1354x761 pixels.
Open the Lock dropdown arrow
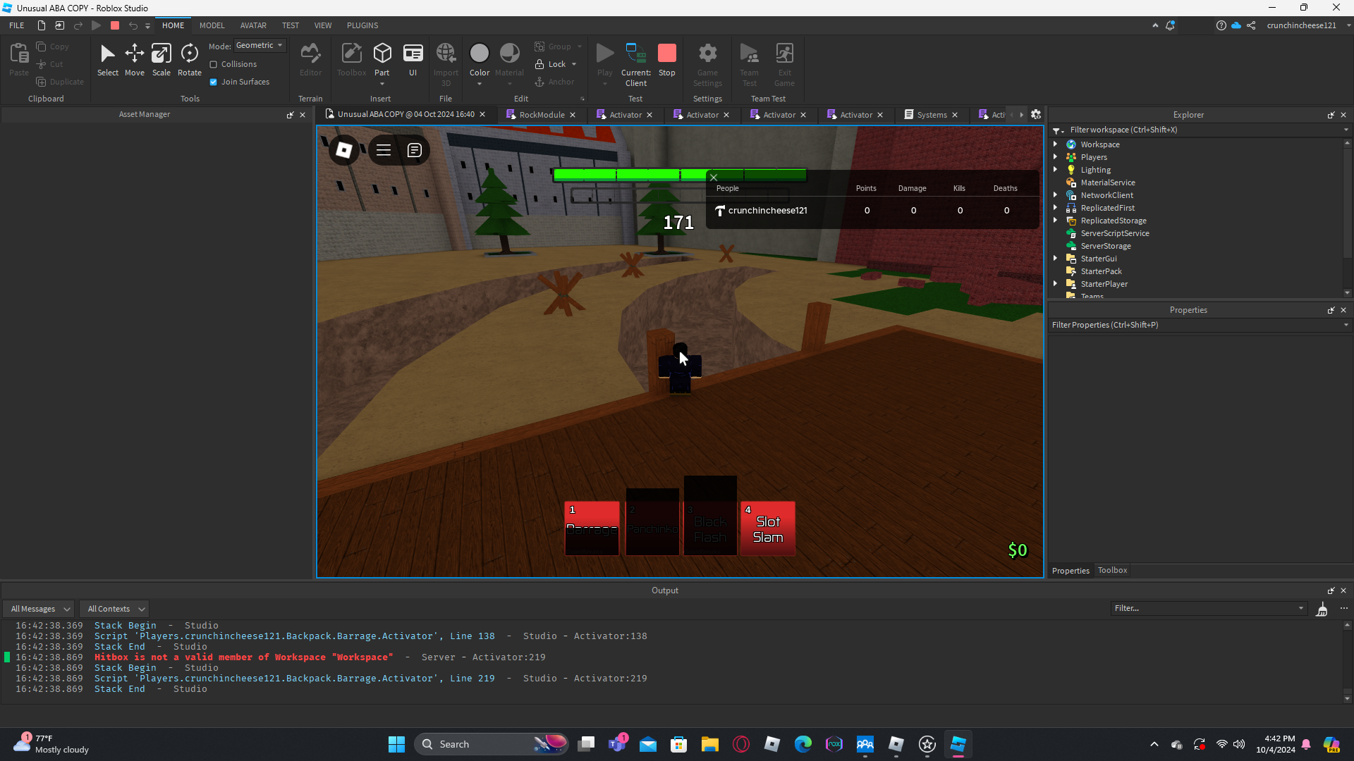coord(574,65)
